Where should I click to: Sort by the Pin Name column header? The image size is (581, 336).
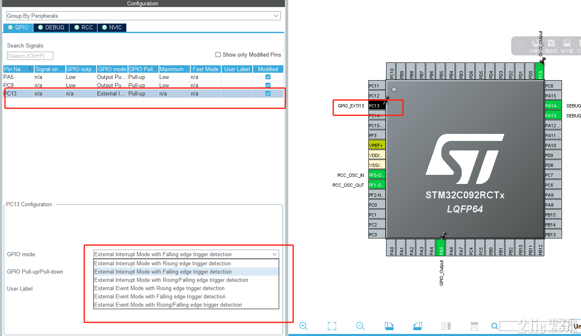(18, 69)
